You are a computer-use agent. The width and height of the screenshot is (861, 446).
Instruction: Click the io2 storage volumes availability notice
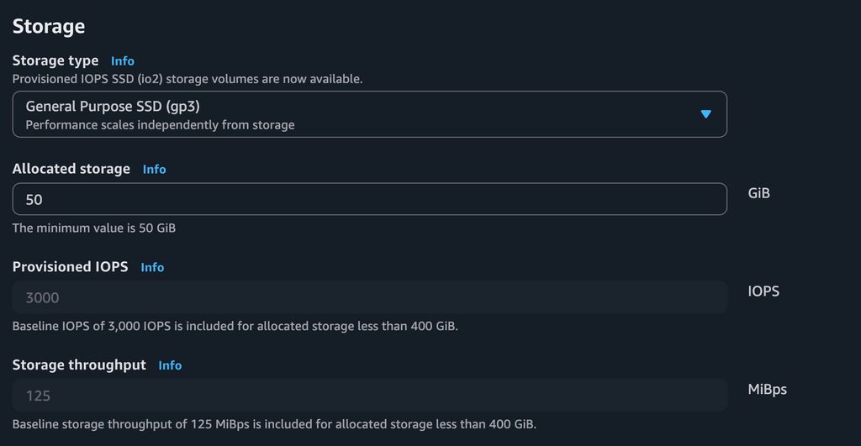[x=188, y=79]
